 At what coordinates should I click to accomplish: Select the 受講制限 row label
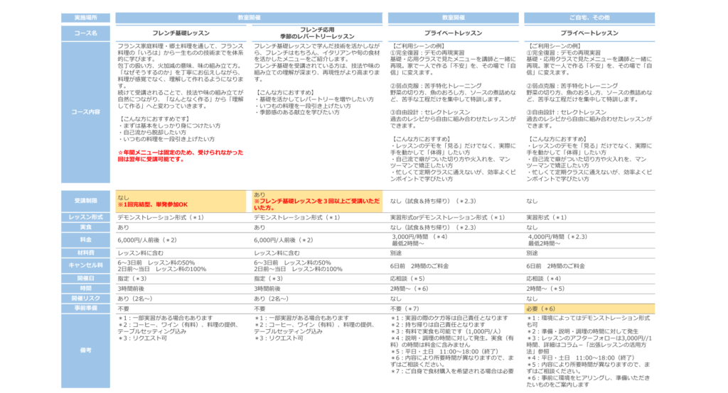(x=85, y=201)
